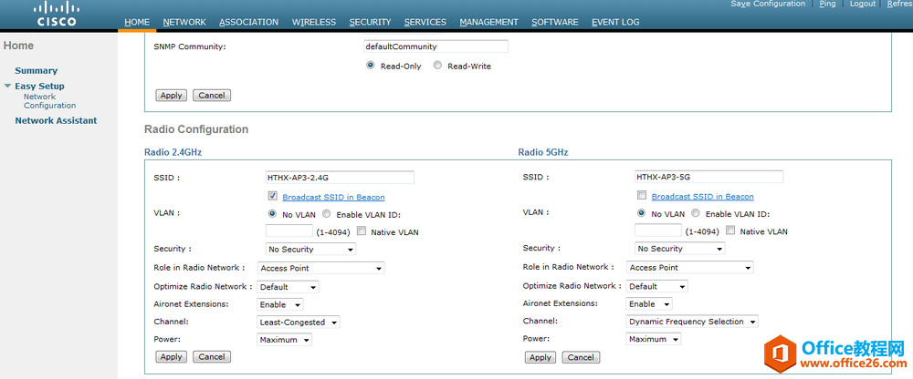Click Save Configuration link
The image size is (913, 379).
coord(768,4)
